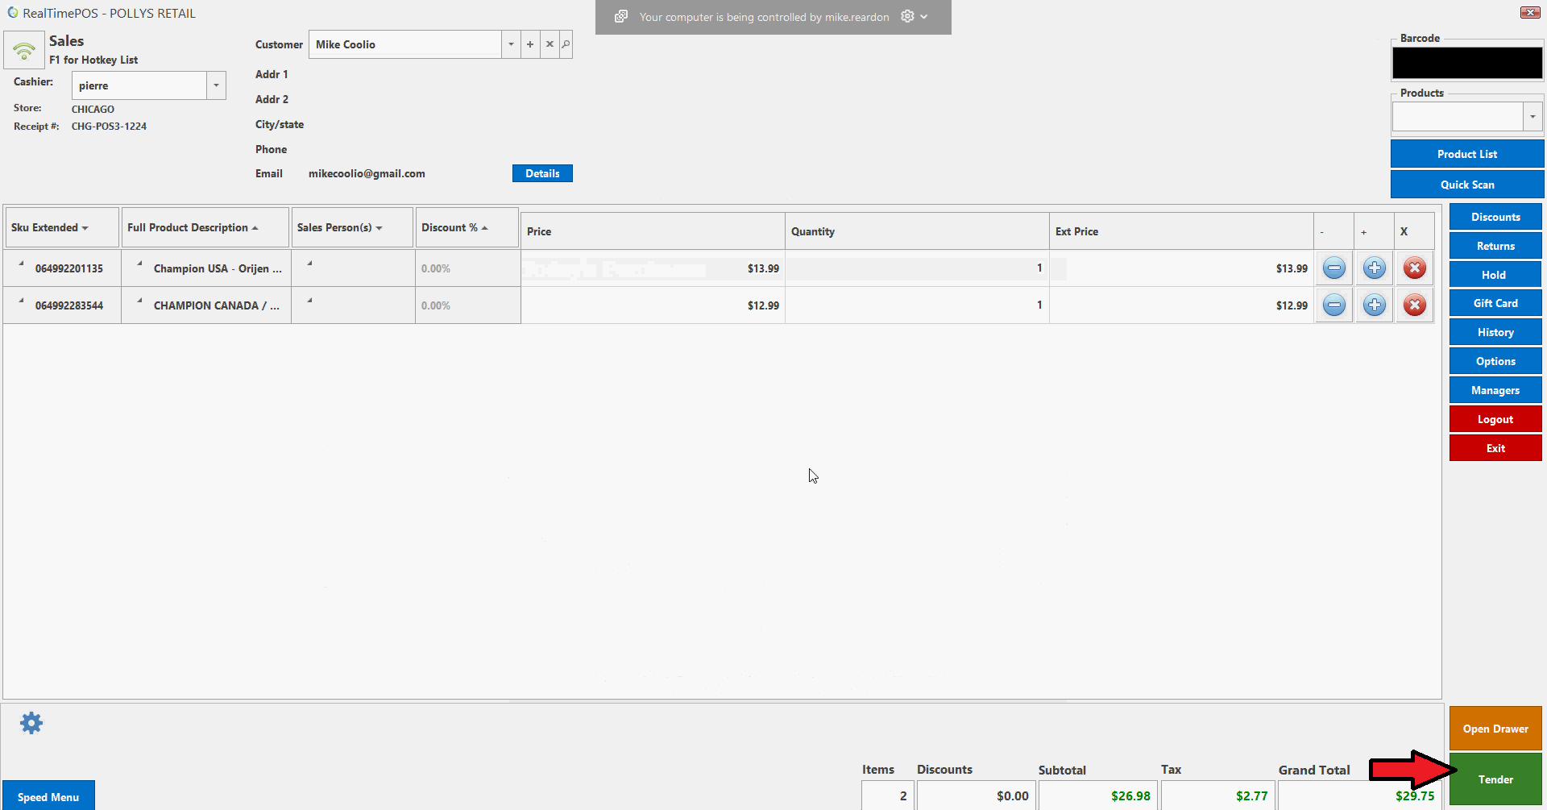Image resolution: width=1547 pixels, height=810 pixels.
Task: Decrease quantity of Champion USA Orijen item
Action: 1334,268
